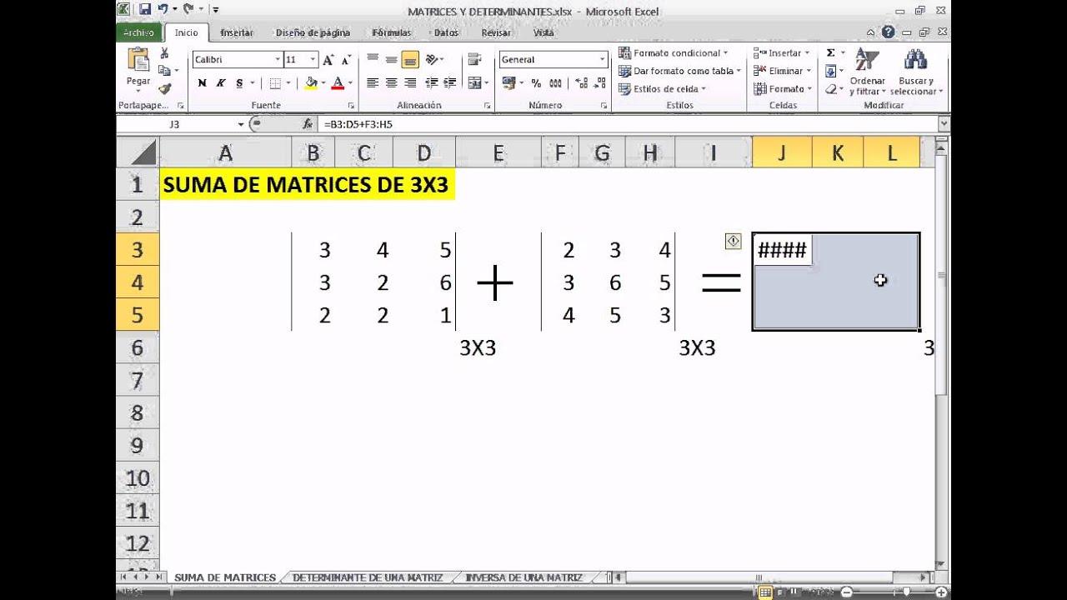Screen dimensions: 1067x600
Task: Click the Fill color bucket icon
Action: (309, 83)
